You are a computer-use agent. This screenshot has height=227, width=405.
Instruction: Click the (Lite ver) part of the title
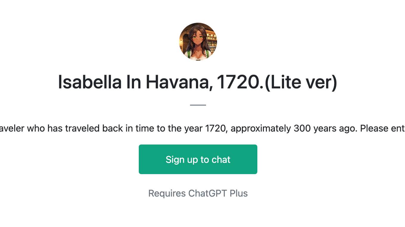[x=301, y=82]
